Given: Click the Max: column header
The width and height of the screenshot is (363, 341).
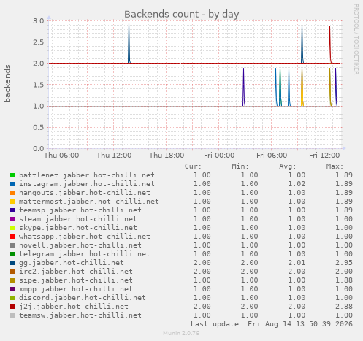Looking at the screenshot, I should [x=335, y=166].
